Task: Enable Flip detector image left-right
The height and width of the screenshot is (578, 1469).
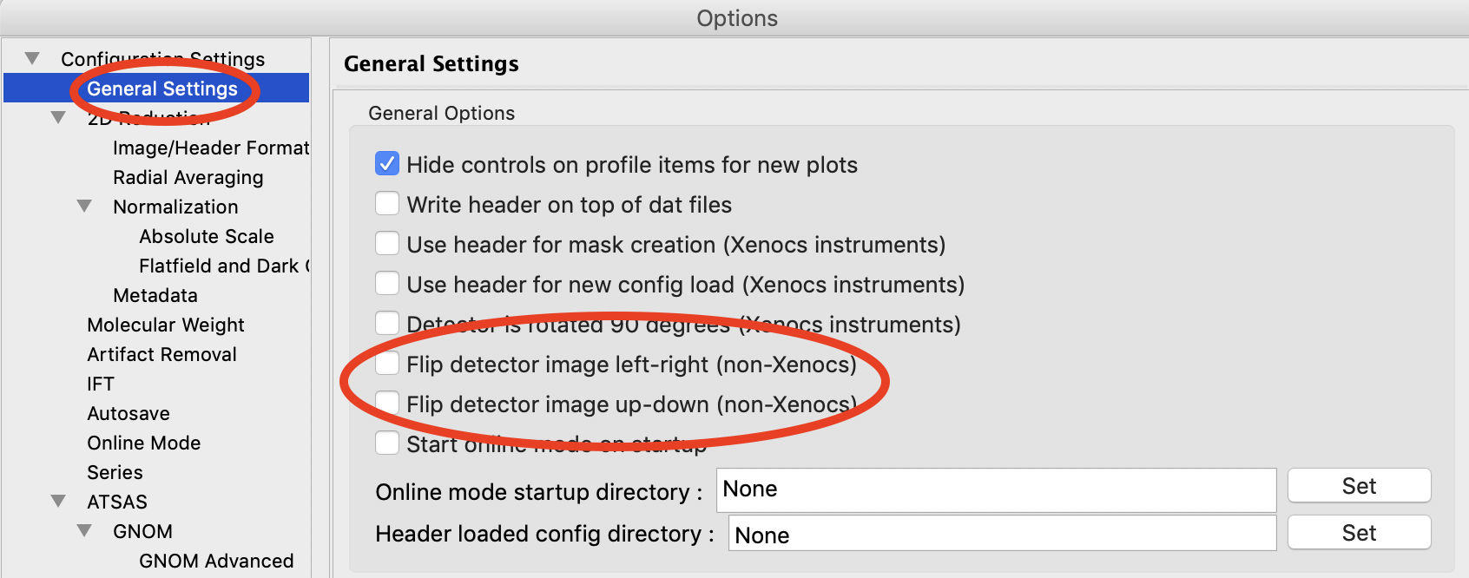Action: coord(387,364)
